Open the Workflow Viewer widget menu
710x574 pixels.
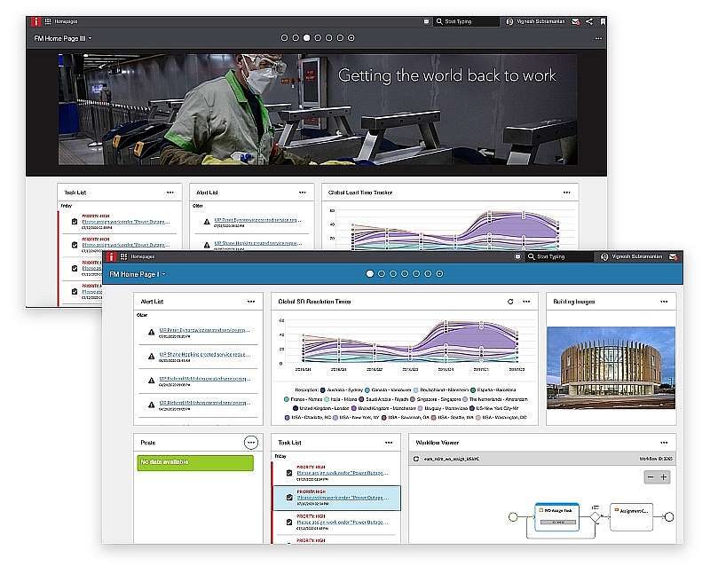(x=664, y=443)
